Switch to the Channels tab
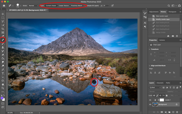Viewport: 182px width, 114px height. [160, 83]
